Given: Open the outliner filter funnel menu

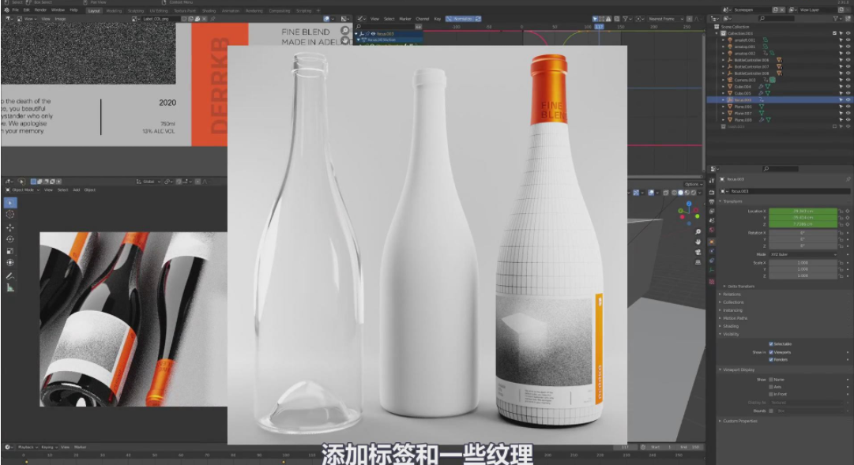Looking at the screenshot, I should click(836, 18).
